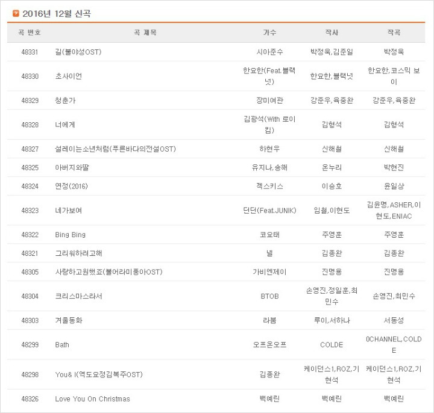Click lyricist '박정욱,김준일'
The image size is (434, 413).
[332, 52]
